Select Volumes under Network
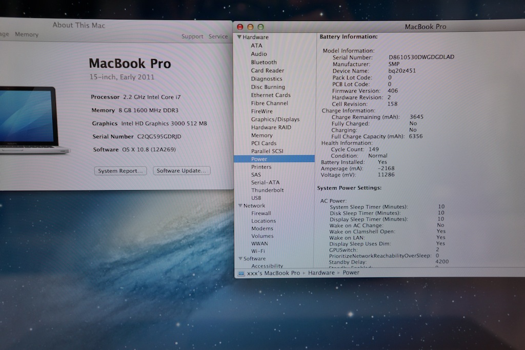 click(262, 236)
